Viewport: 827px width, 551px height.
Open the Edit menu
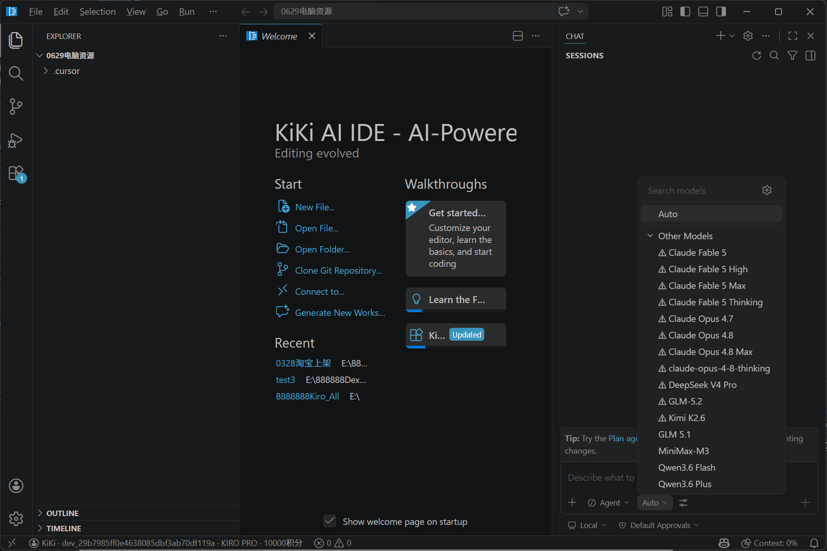pos(61,11)
